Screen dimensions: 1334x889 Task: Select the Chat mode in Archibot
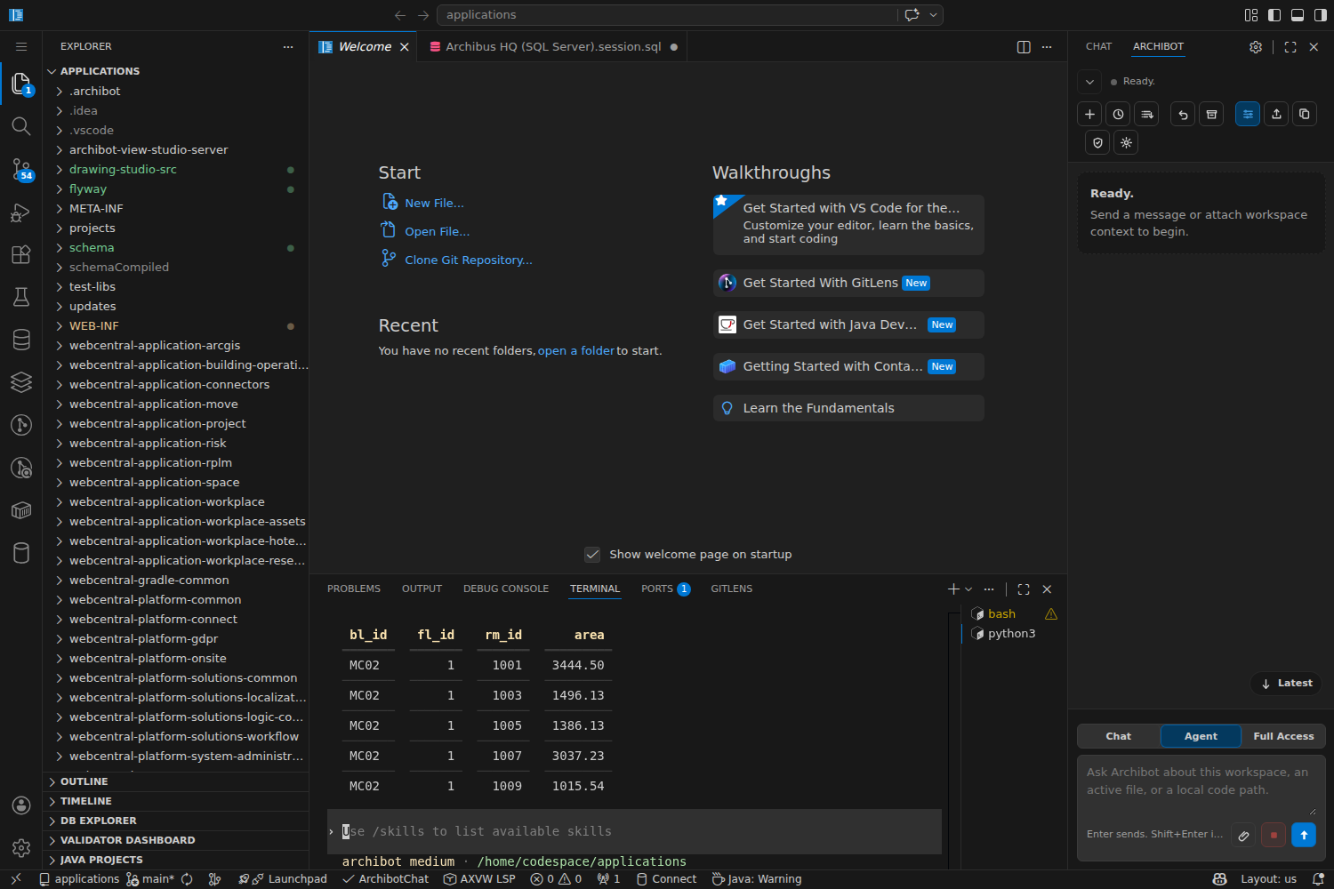click(x=1119, y=736)
